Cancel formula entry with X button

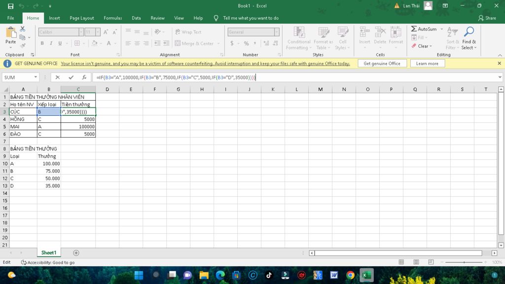(57, 77)
